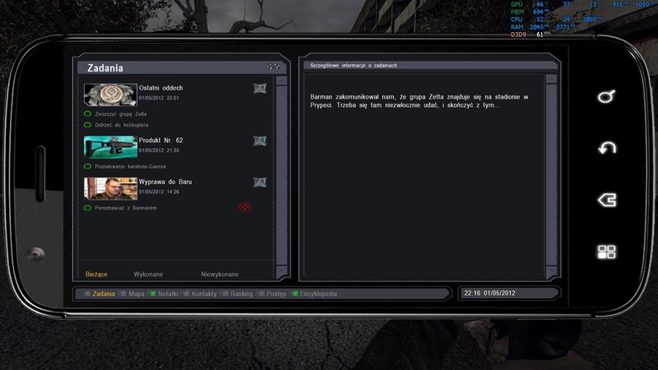Open the Notatki section
Screen dimensions: 658x370
169,294
